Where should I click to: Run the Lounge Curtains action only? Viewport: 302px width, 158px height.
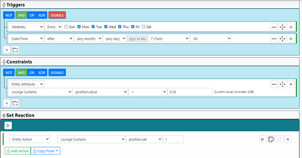pos(263,139)
